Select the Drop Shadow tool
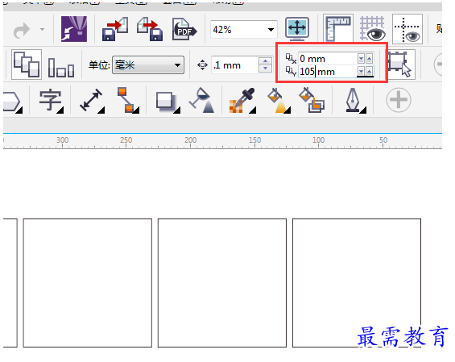The width and height of the screenshot is (455, 362). coord(168,102)
